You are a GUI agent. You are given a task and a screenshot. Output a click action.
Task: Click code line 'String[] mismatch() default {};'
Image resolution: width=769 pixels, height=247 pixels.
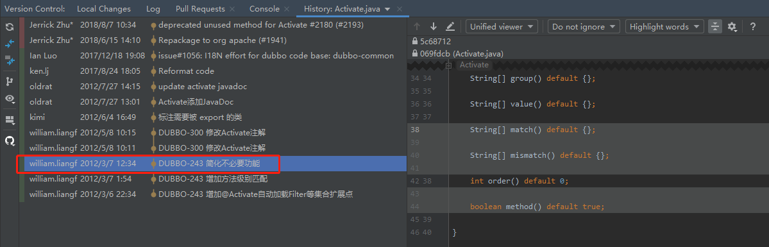pos(539,155)
